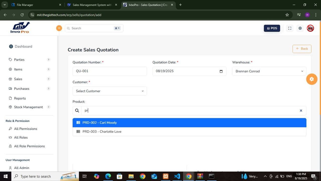321x181 pixels.
Task: Click the Back button
Action: tap(302, 49)
